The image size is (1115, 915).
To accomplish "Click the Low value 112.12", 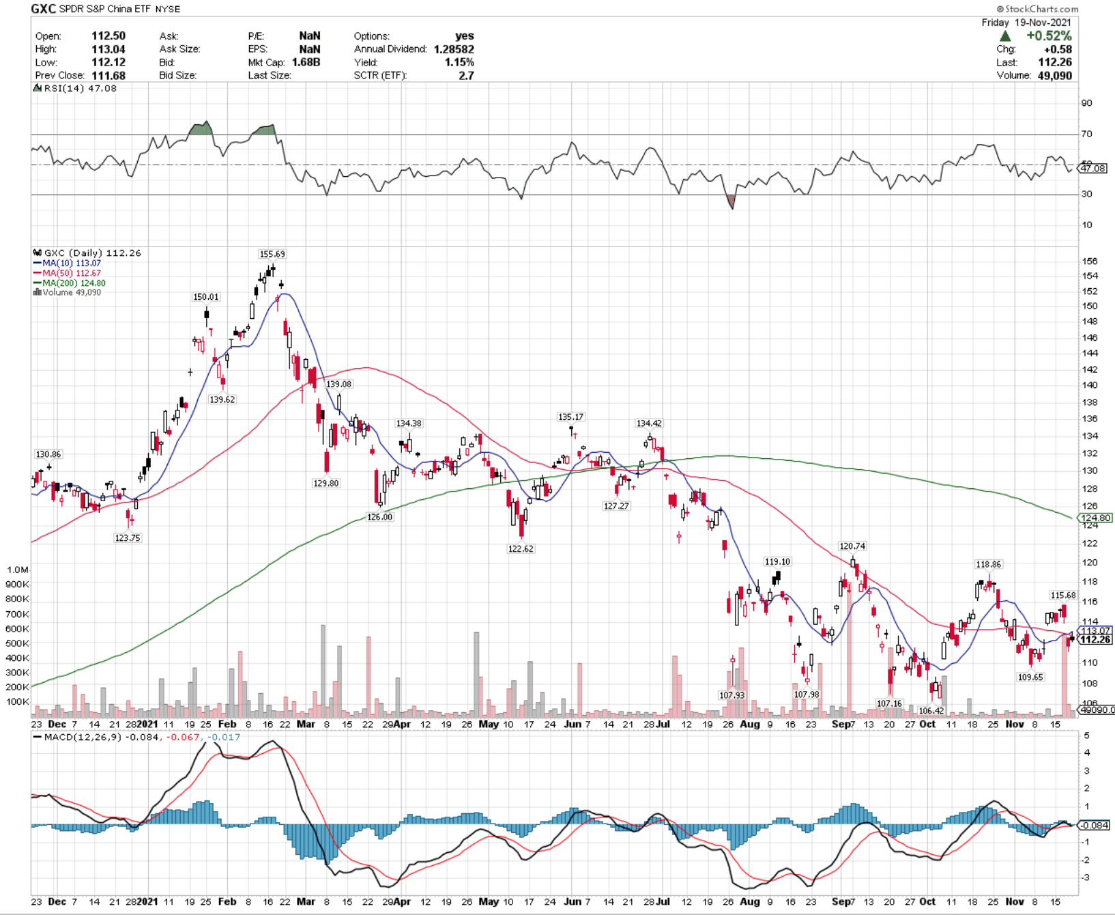I will (108, 62).
